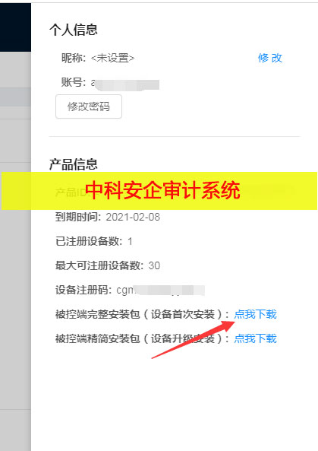Click the blurred 账号 value

(124, 84)
